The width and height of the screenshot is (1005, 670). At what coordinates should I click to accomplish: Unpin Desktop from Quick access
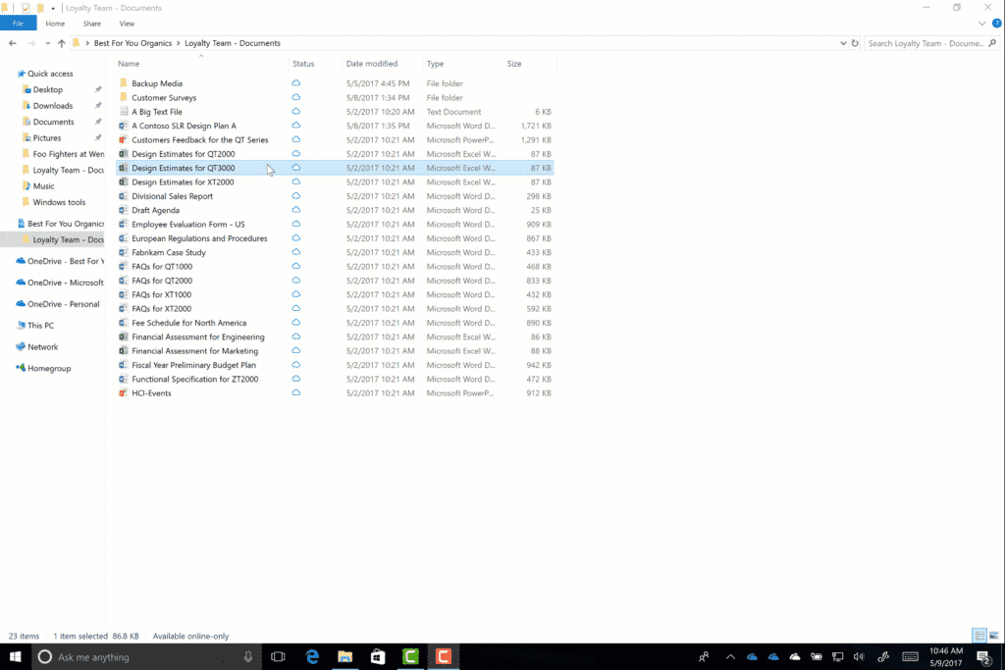click(99, 88)
